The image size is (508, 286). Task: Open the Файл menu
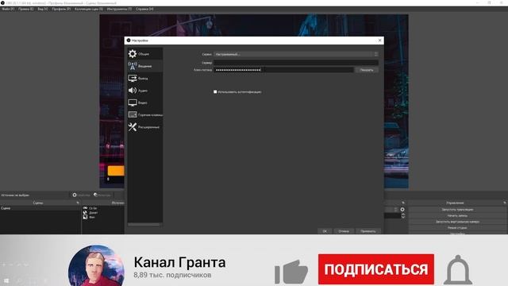pyautogui.click(x=8, y=9)
